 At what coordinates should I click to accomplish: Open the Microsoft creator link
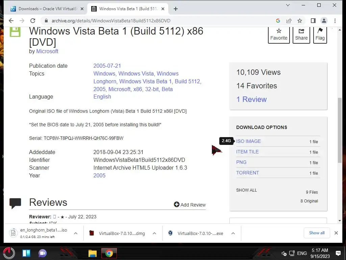pos(47,51)
